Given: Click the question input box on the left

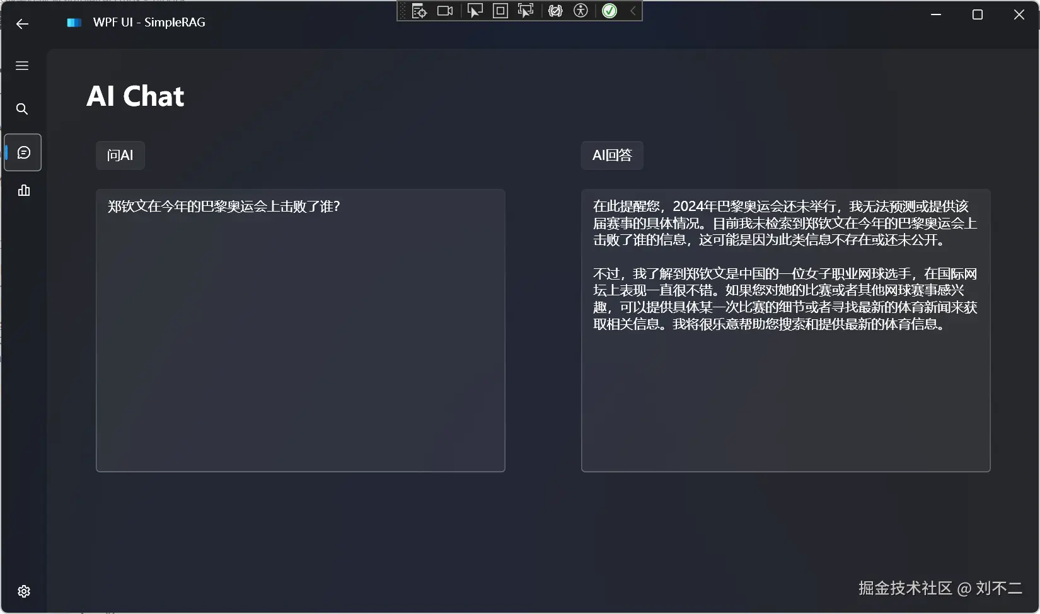Looking at the screenshot, I should (300, 331).
